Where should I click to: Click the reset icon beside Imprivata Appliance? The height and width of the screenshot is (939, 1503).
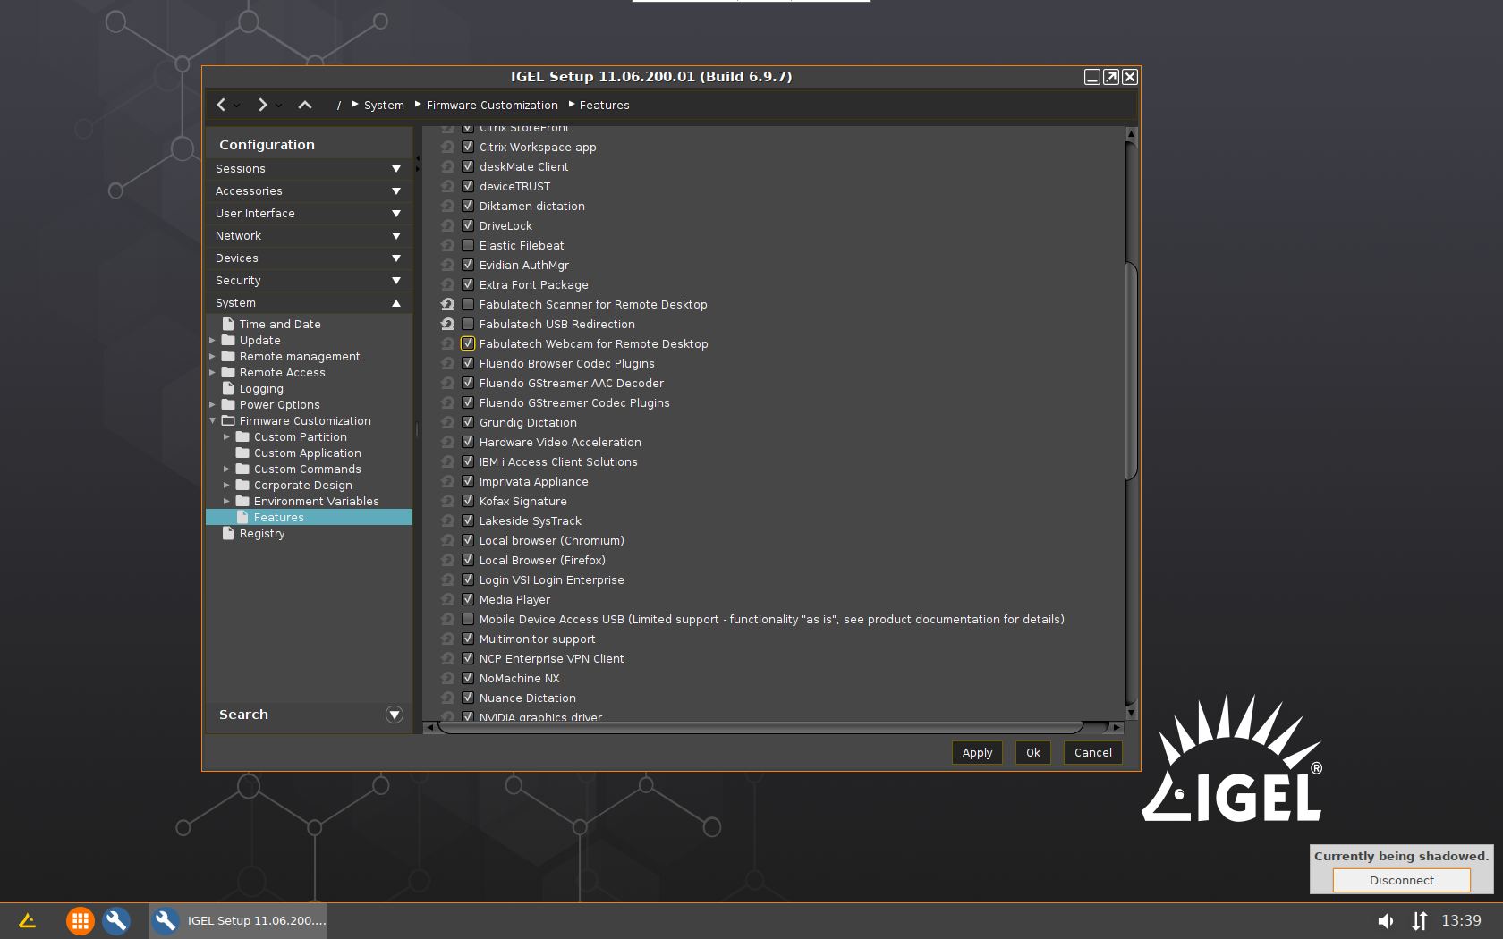pyautogui.click(x=448, y=482)
